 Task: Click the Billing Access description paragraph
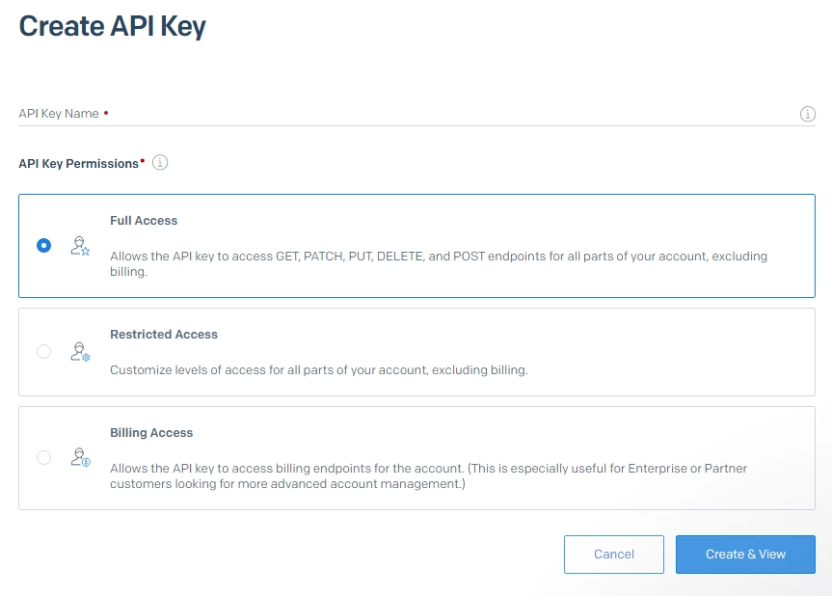pyautogui.click(x=428, y=475)
